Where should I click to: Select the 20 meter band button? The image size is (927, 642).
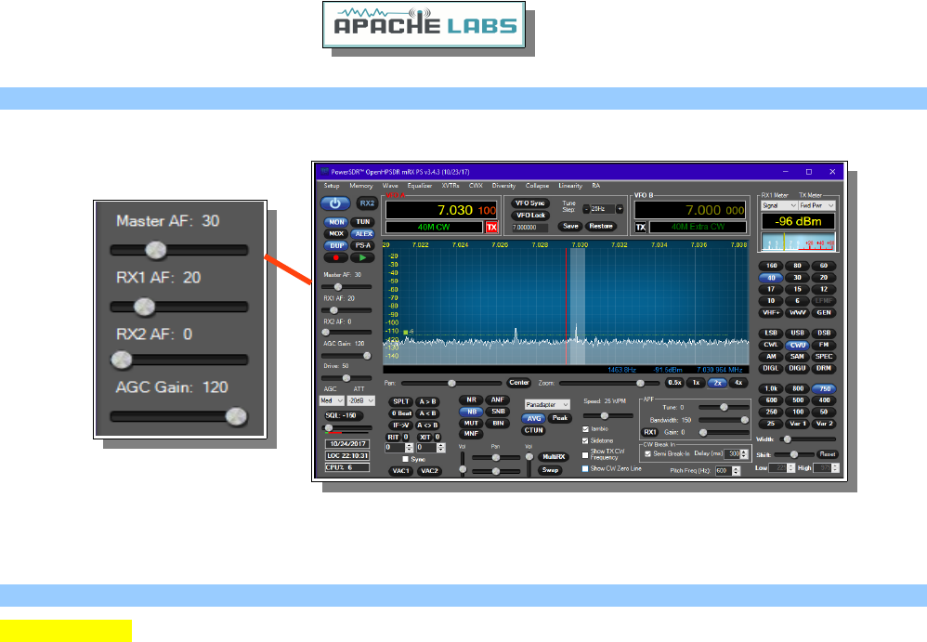(x=824, y=277)
